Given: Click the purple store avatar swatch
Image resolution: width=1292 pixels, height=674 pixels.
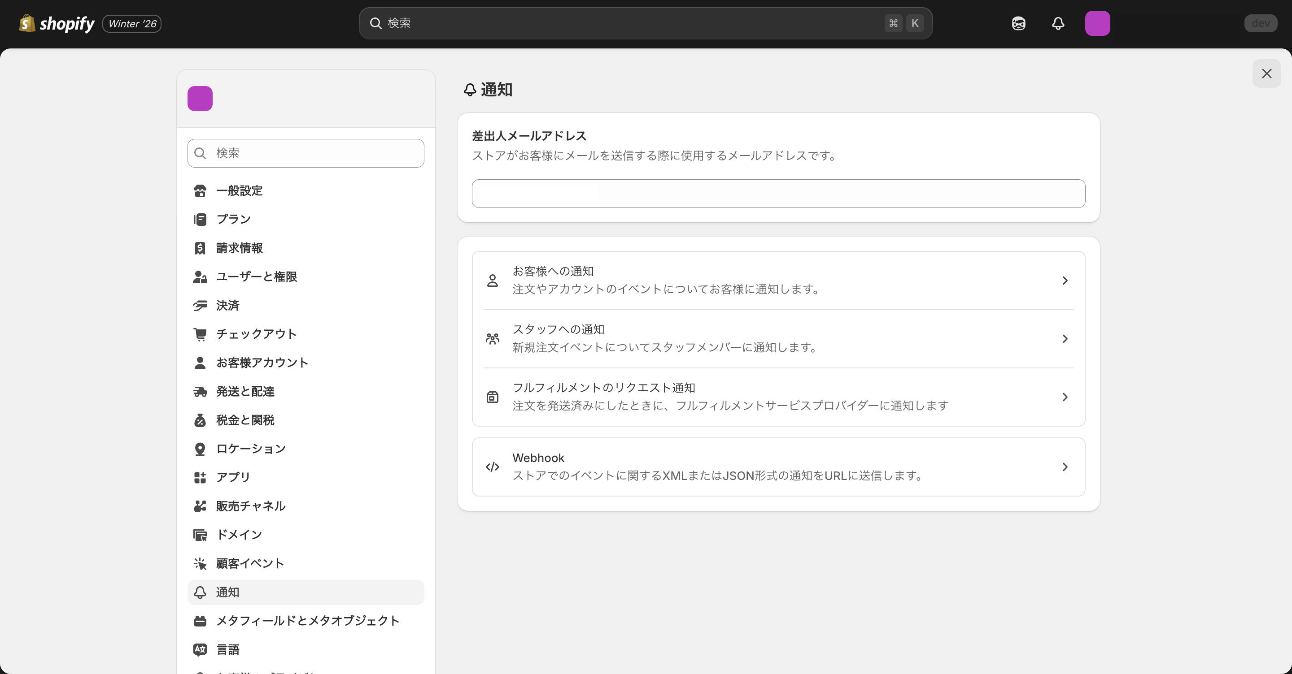Looking at the screenshot, I should coord(200,98).
